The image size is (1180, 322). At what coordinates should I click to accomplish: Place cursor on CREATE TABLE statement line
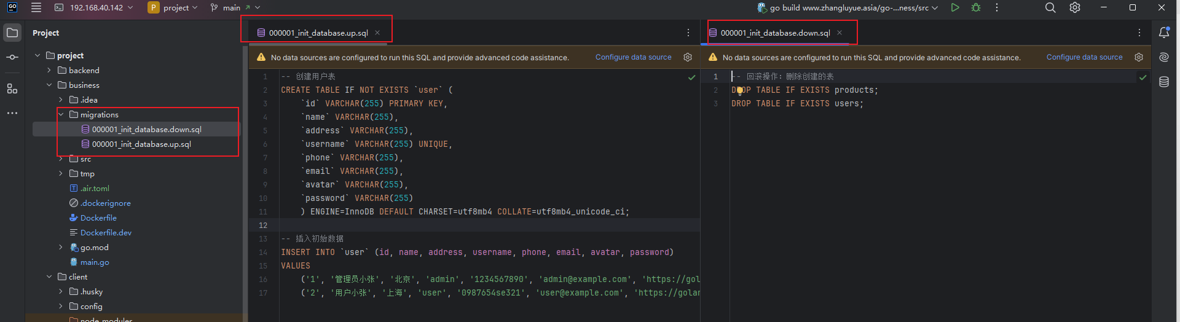pos(367,90)
